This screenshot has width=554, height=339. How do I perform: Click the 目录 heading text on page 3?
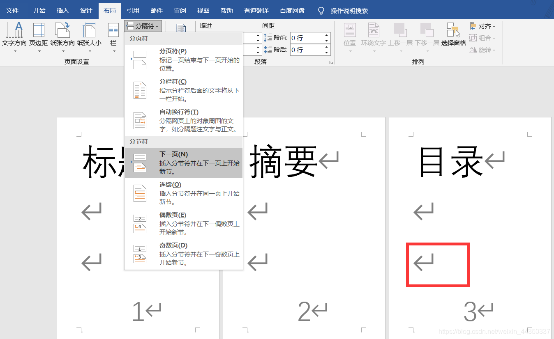pyautogui.click(x=450, y=162)
